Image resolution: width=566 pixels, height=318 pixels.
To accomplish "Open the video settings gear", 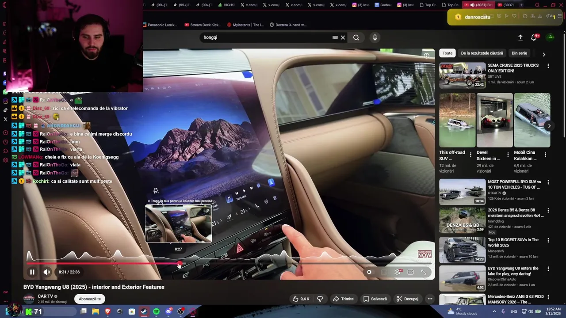I will (x=397, y=272).
